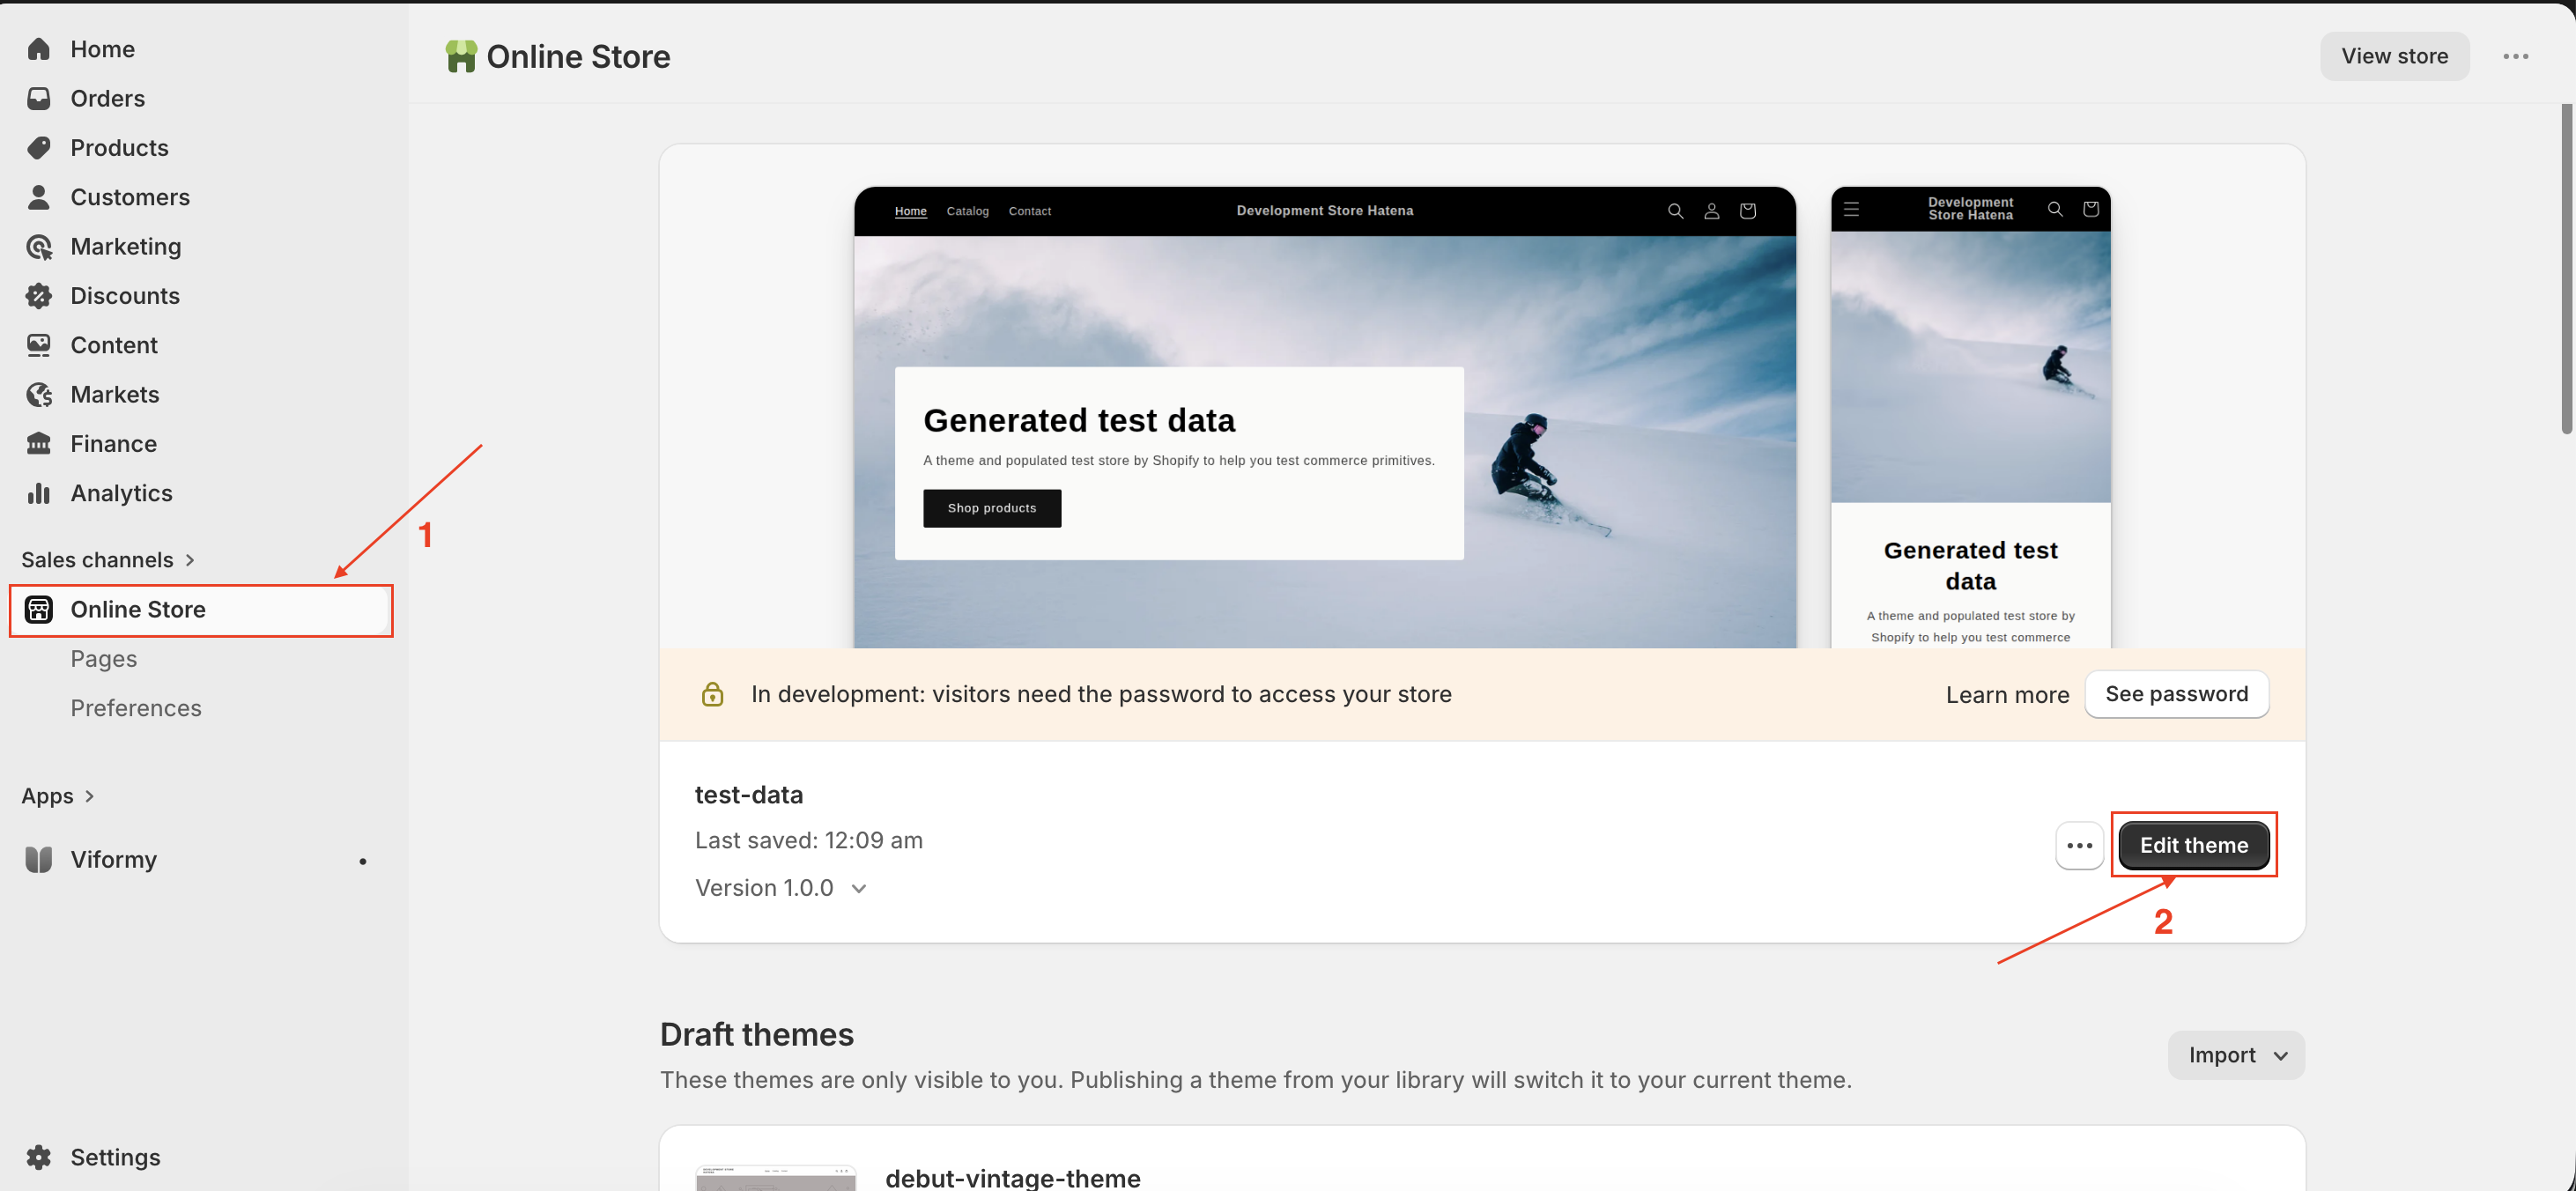Open Preferences under Online Store

coord(136,708)
